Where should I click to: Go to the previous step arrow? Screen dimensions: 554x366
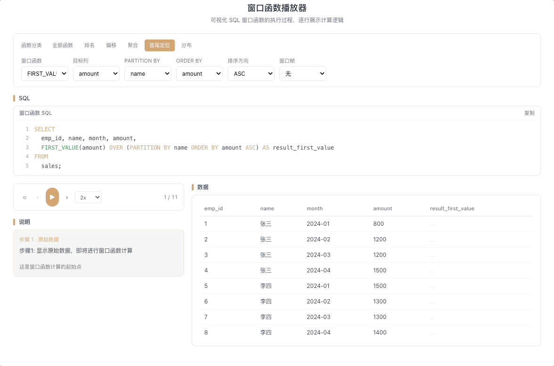coord(38,197)
